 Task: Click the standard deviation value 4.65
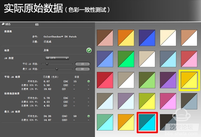[47, 106]
